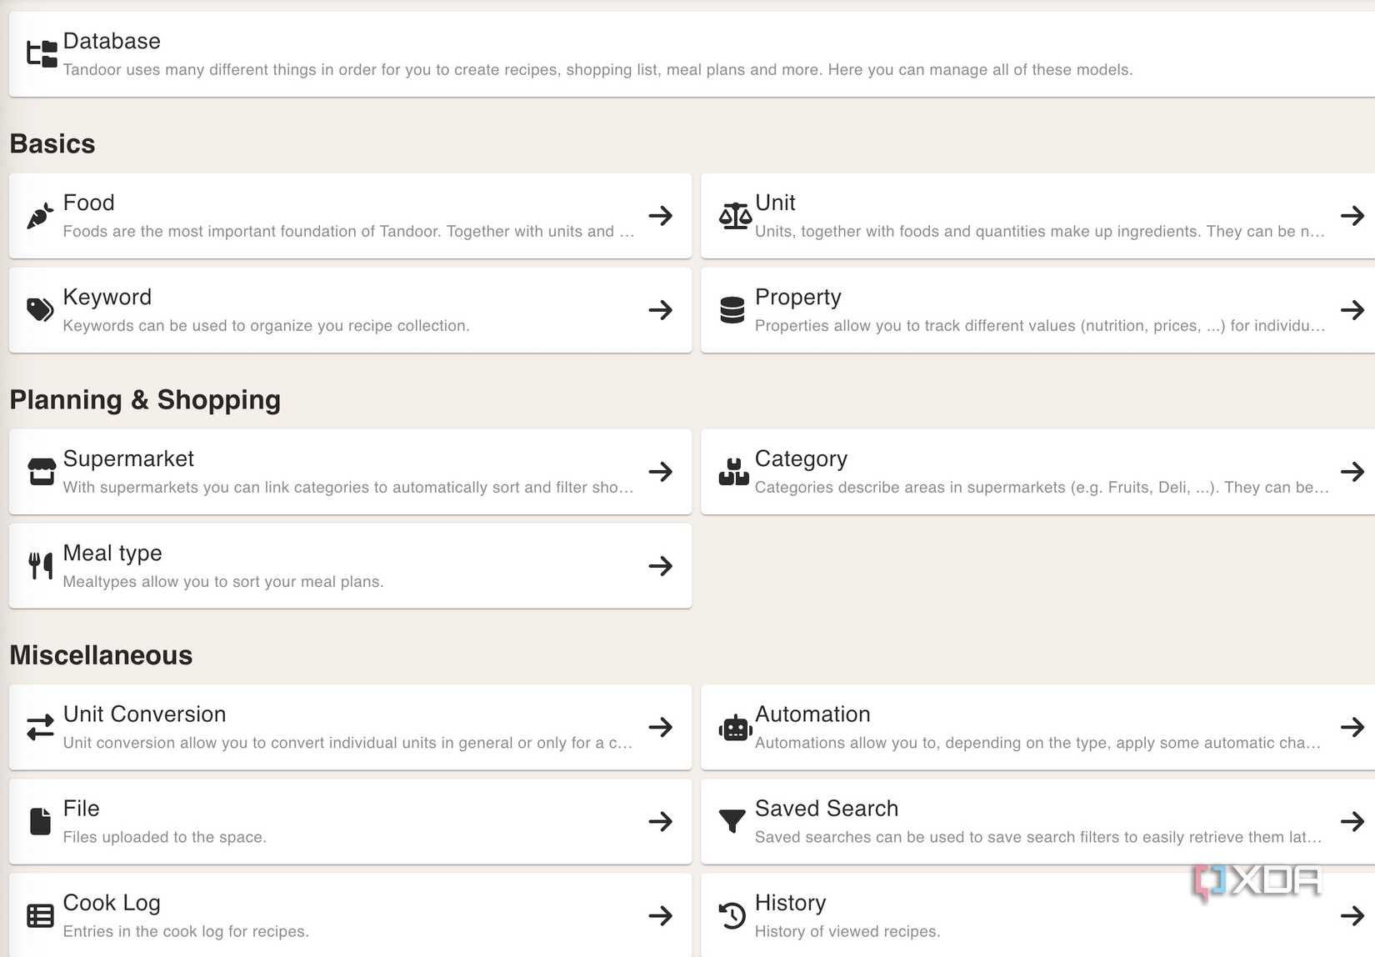The height and width of the screenshot is (957, 1375).
Task: Click the robot icon for Automation
Action: (x=735, y=728)
